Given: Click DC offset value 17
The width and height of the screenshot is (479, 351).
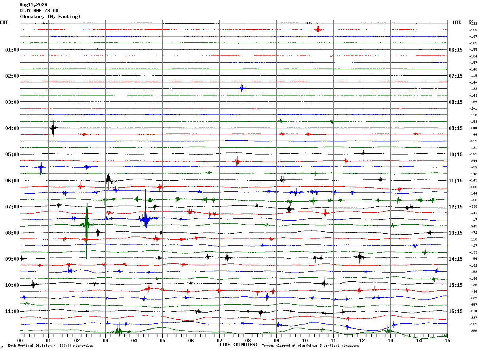Looking at the screenshot, I should [x=475, y=219].
